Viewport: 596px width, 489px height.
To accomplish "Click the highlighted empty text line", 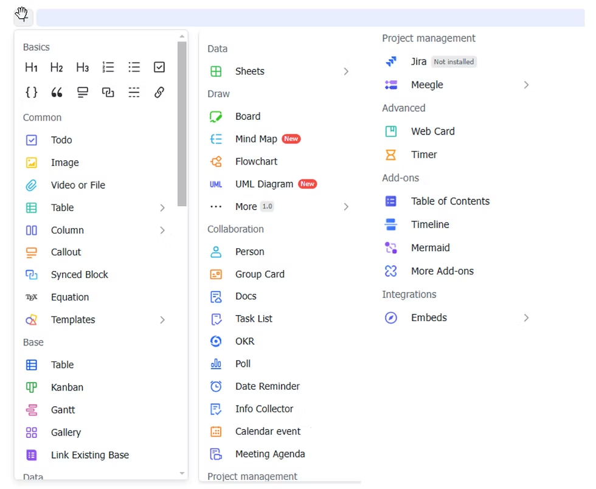I will point(311,18).
